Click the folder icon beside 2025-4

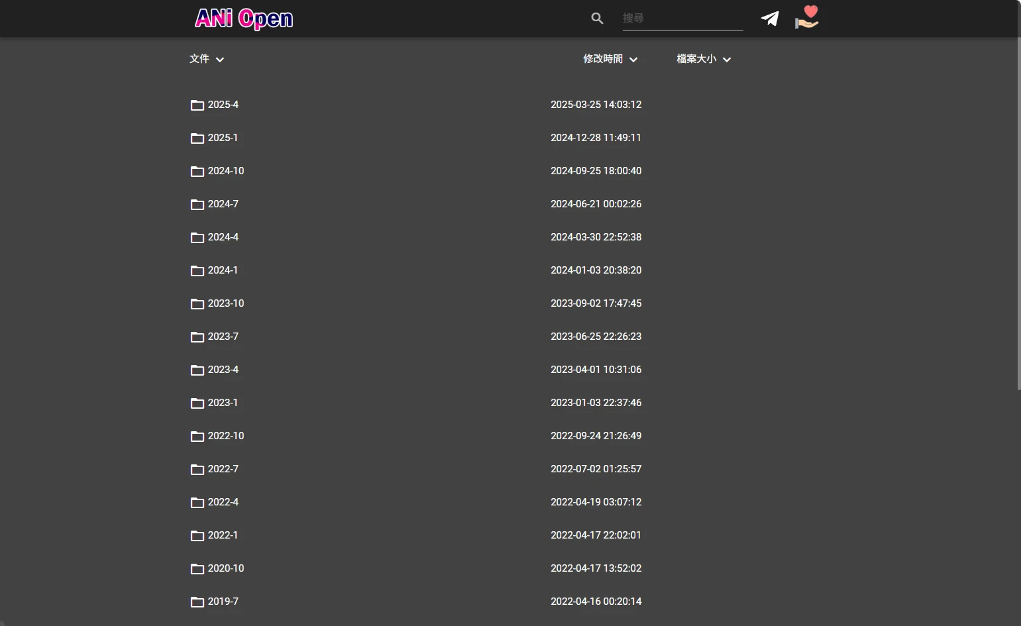click(197, 105)
